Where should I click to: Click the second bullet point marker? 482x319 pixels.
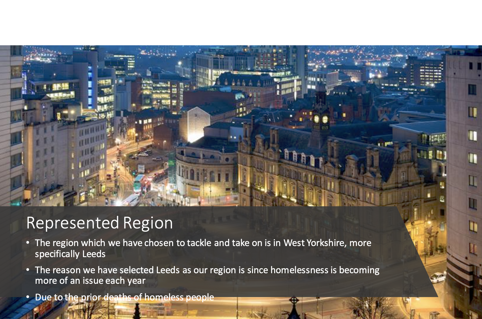point(28,270)
